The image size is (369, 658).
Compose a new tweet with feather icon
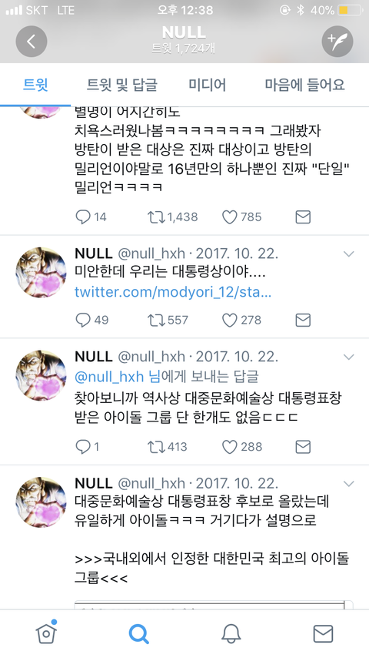pyautogui.click(x=337, y=41)
